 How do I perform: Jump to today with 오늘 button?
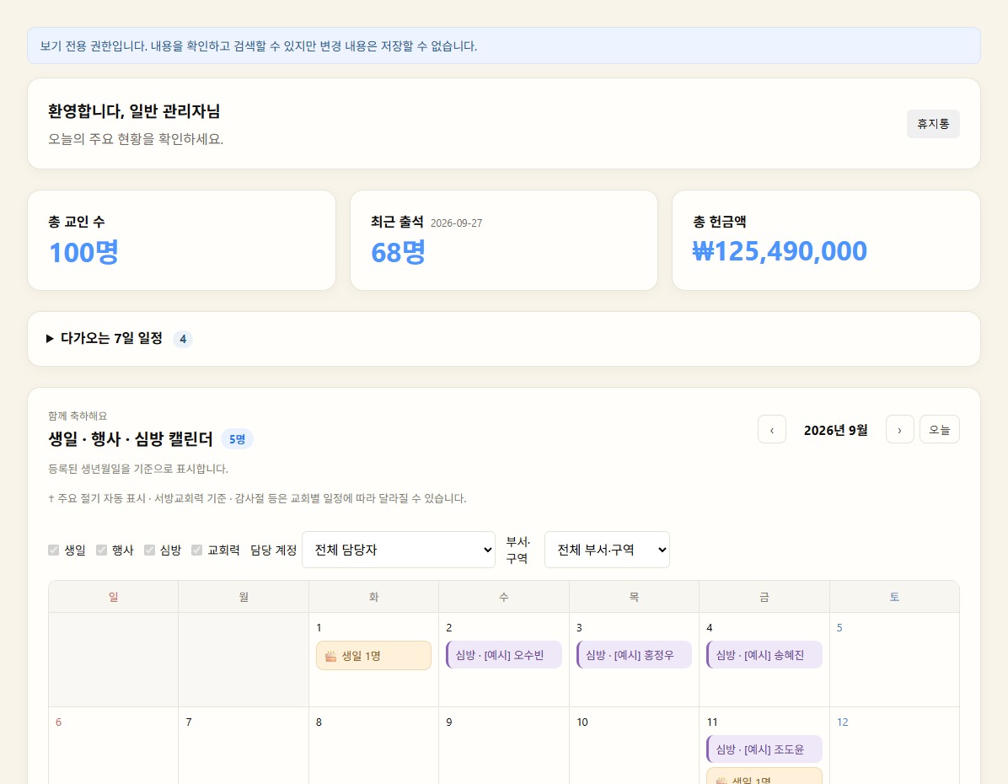point(939,430)
